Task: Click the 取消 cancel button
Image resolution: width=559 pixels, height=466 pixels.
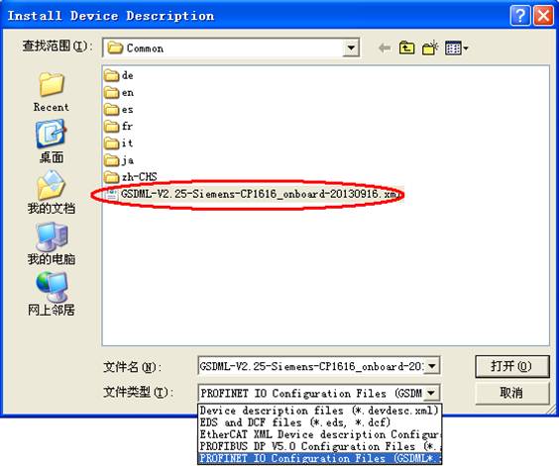Action: point(511,393)
